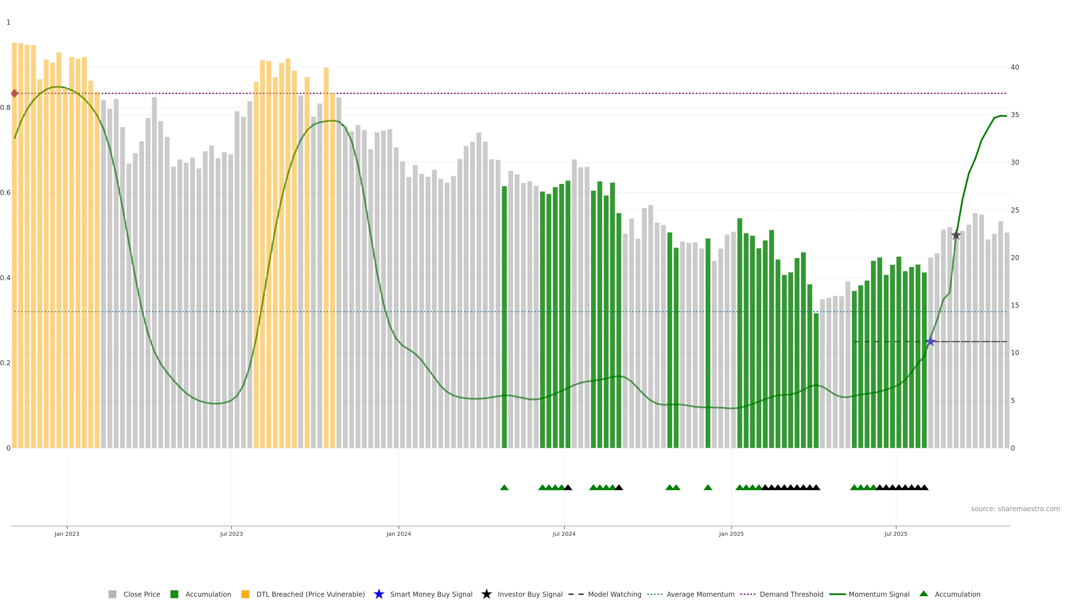Screen dimensions: 1074x604
Task: Click the green triangle Accumulation legend icon
Action: (924, 594)
